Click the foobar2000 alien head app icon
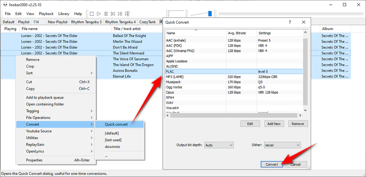The height and width of the screenshot is (177, 366). point(5,5)
